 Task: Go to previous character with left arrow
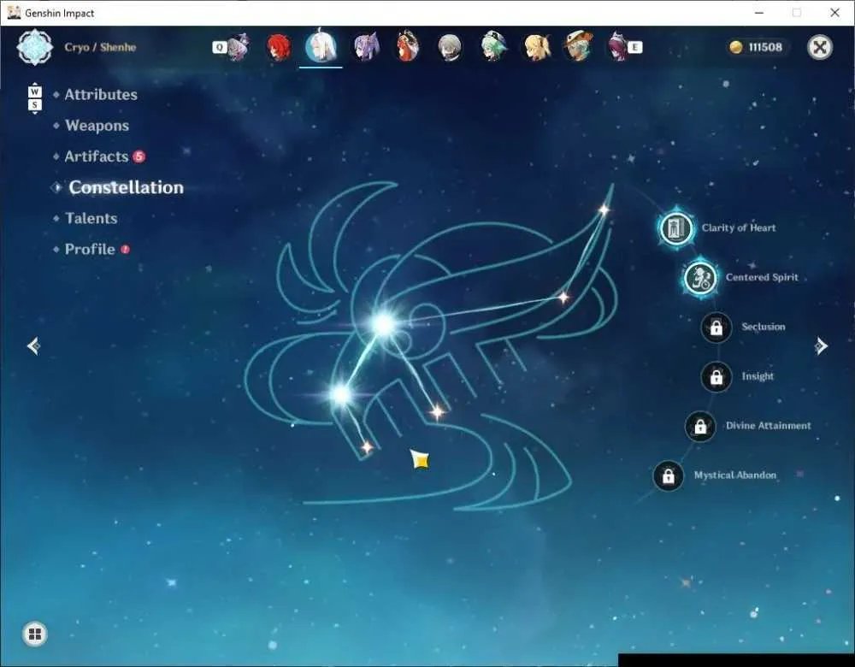(x=33, y=345)
